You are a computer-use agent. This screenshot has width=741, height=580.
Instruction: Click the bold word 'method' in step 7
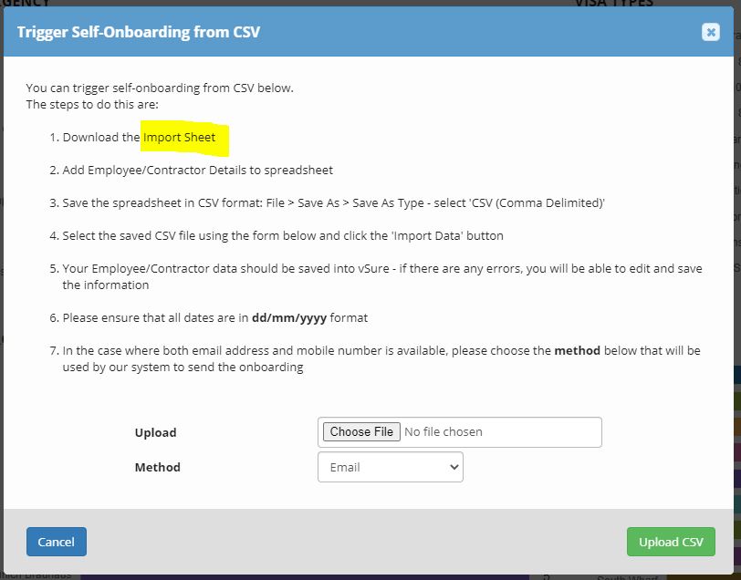coord(577,351)
